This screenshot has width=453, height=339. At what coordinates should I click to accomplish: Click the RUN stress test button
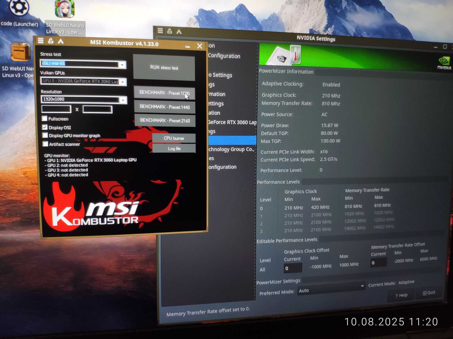[164, 68]
